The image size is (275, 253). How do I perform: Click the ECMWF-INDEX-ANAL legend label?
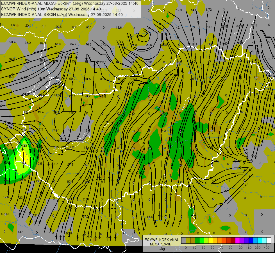(x=162, y=240)
